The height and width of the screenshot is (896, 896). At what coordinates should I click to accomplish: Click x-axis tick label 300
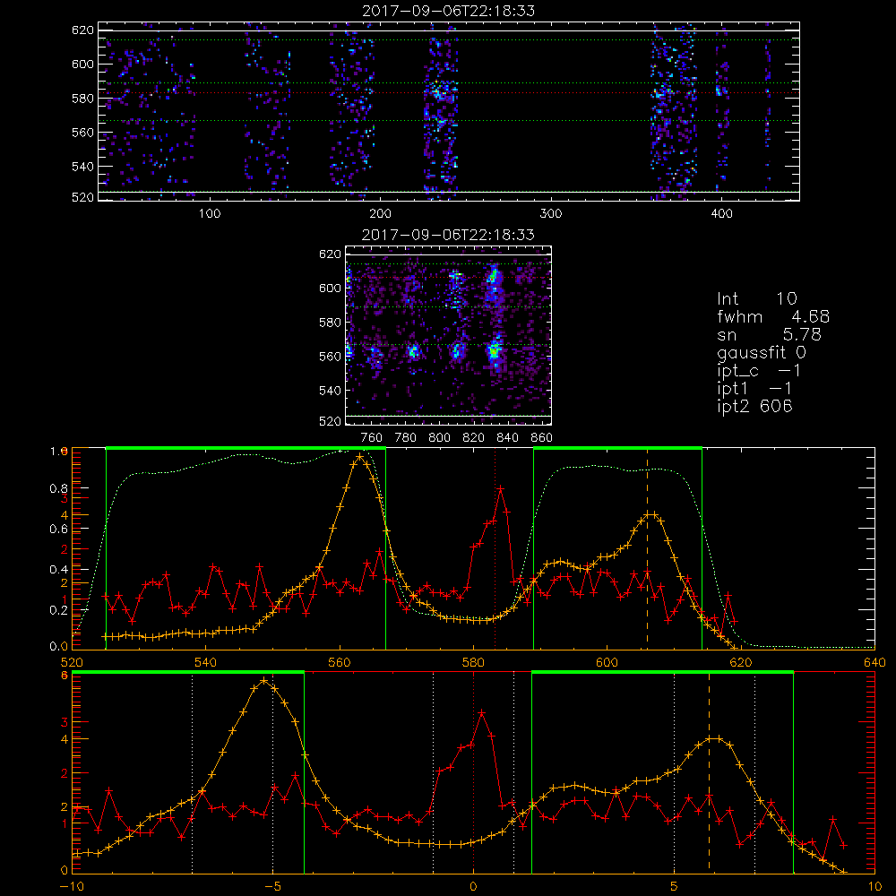click(x=551, y=214)
